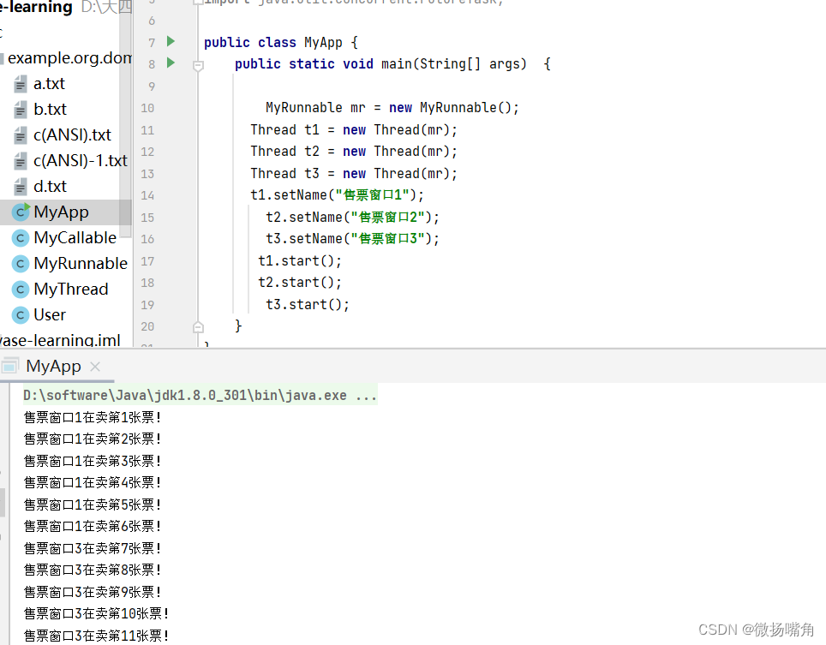Screen dimensions: 826x645
Task: Click console line '售票窗口3在卖第7张票!'
Action: pyautogui.click(x=93, y=549)
